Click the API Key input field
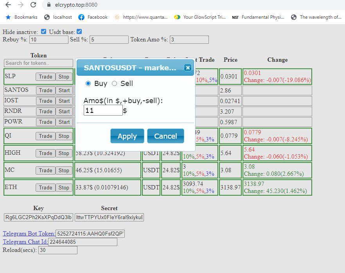This screenshot has height=273, width=345. pyautogui.click(x=38, y=217)
